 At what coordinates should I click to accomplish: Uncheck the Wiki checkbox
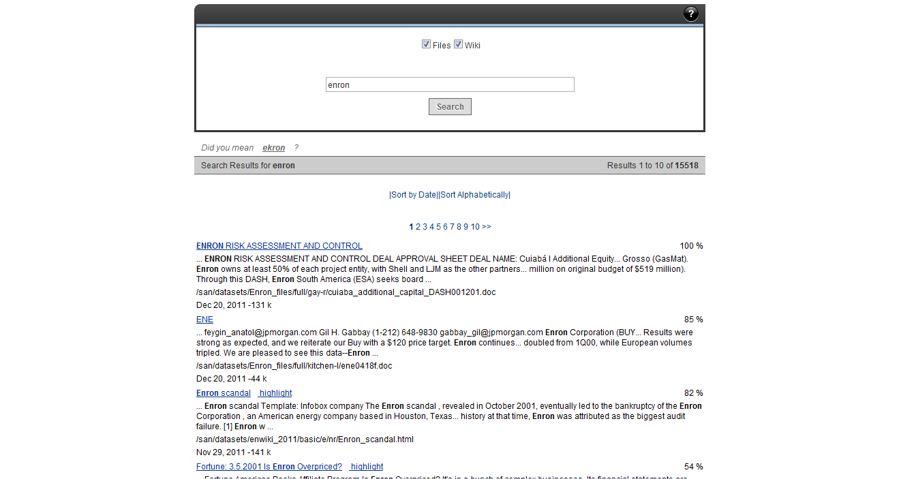click(459, 44)
